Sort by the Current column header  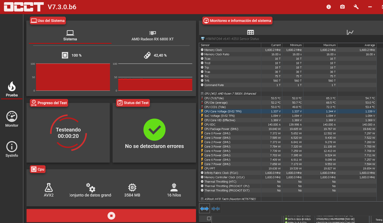coord(272,45)
